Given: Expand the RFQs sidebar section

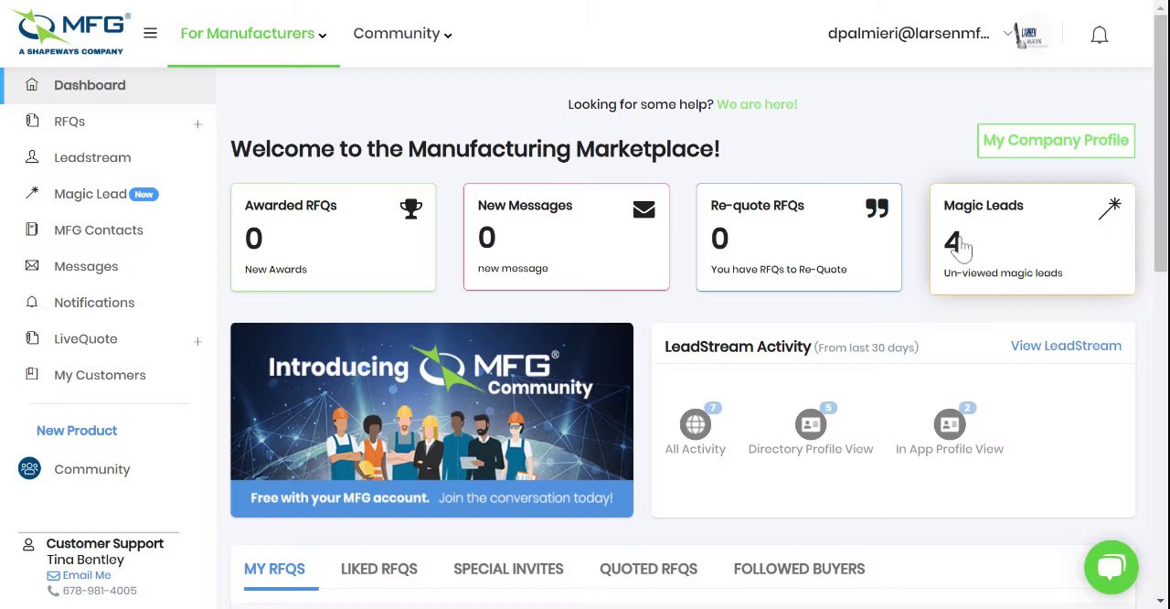Looking at the screenshot, I should tap(197, 123).
